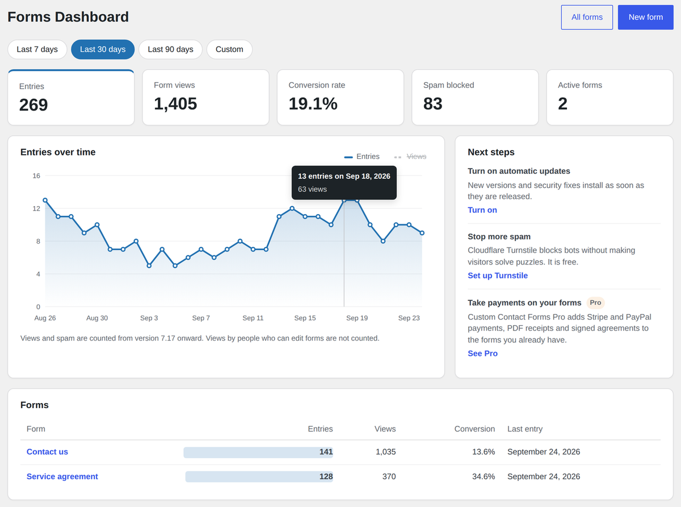
Task: Select the Spam blocked stat card
Action: (x=475, y=97)
